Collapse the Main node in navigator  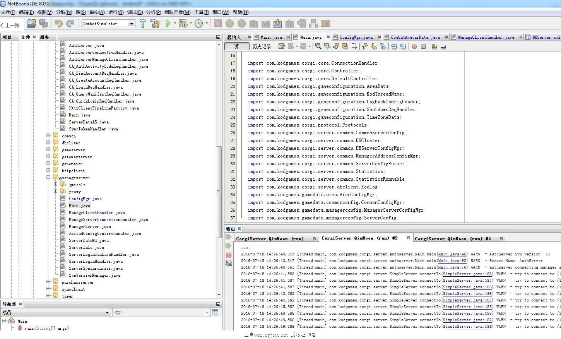(4, 321)
